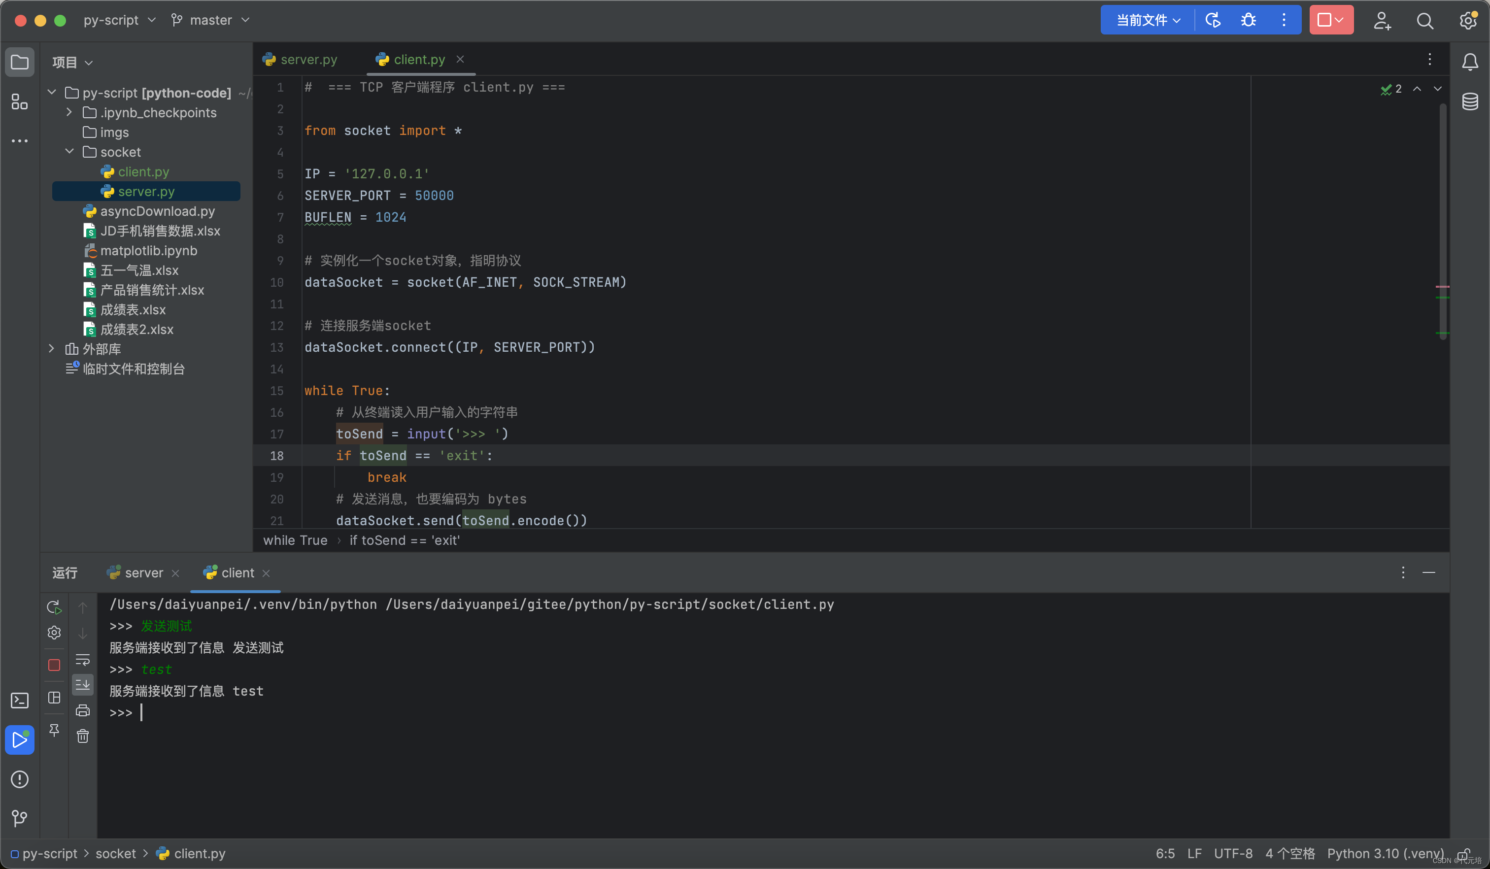
Task: Open the Structure tool window icon
Action: (x=20, y=101)
